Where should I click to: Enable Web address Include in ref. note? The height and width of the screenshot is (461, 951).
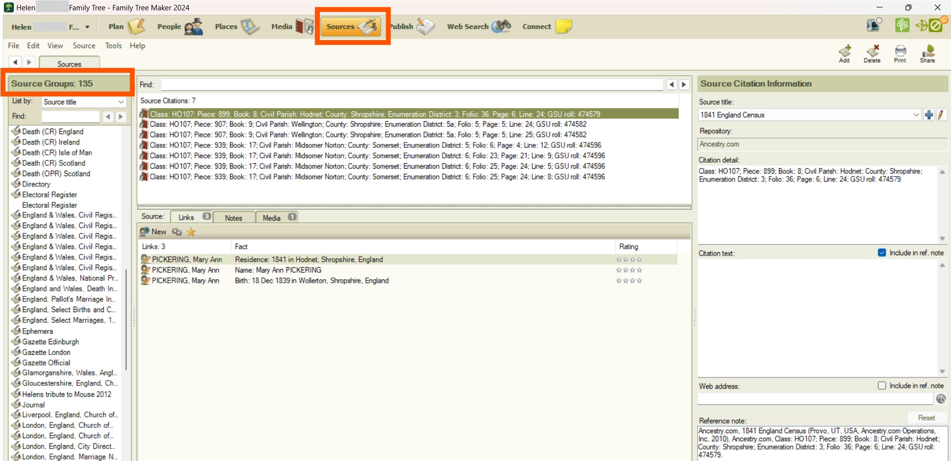(x=882, y=386)
